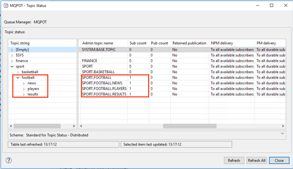Click the status table horizontal scrollbar thumb
The width and height of the screenshot is (293, 169).
click(x=190, y=126)
